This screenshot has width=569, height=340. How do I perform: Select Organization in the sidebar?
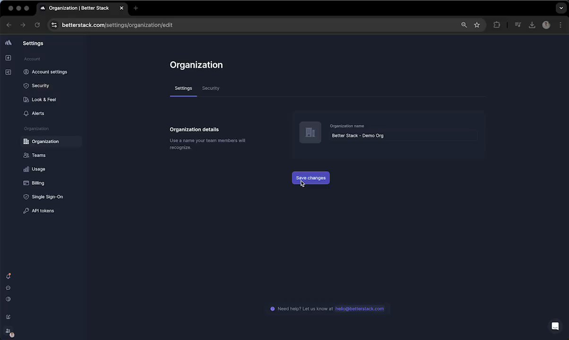[52, 141]
